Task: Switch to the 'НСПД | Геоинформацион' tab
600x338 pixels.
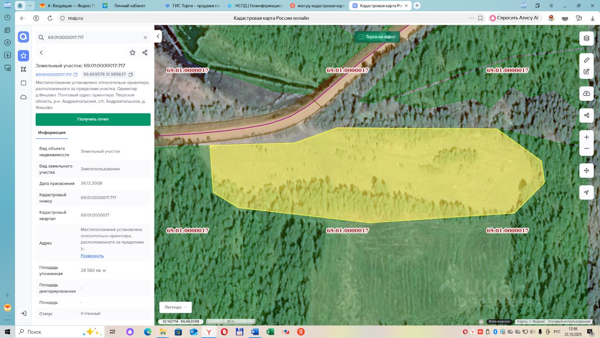Action: coord(255,6)
